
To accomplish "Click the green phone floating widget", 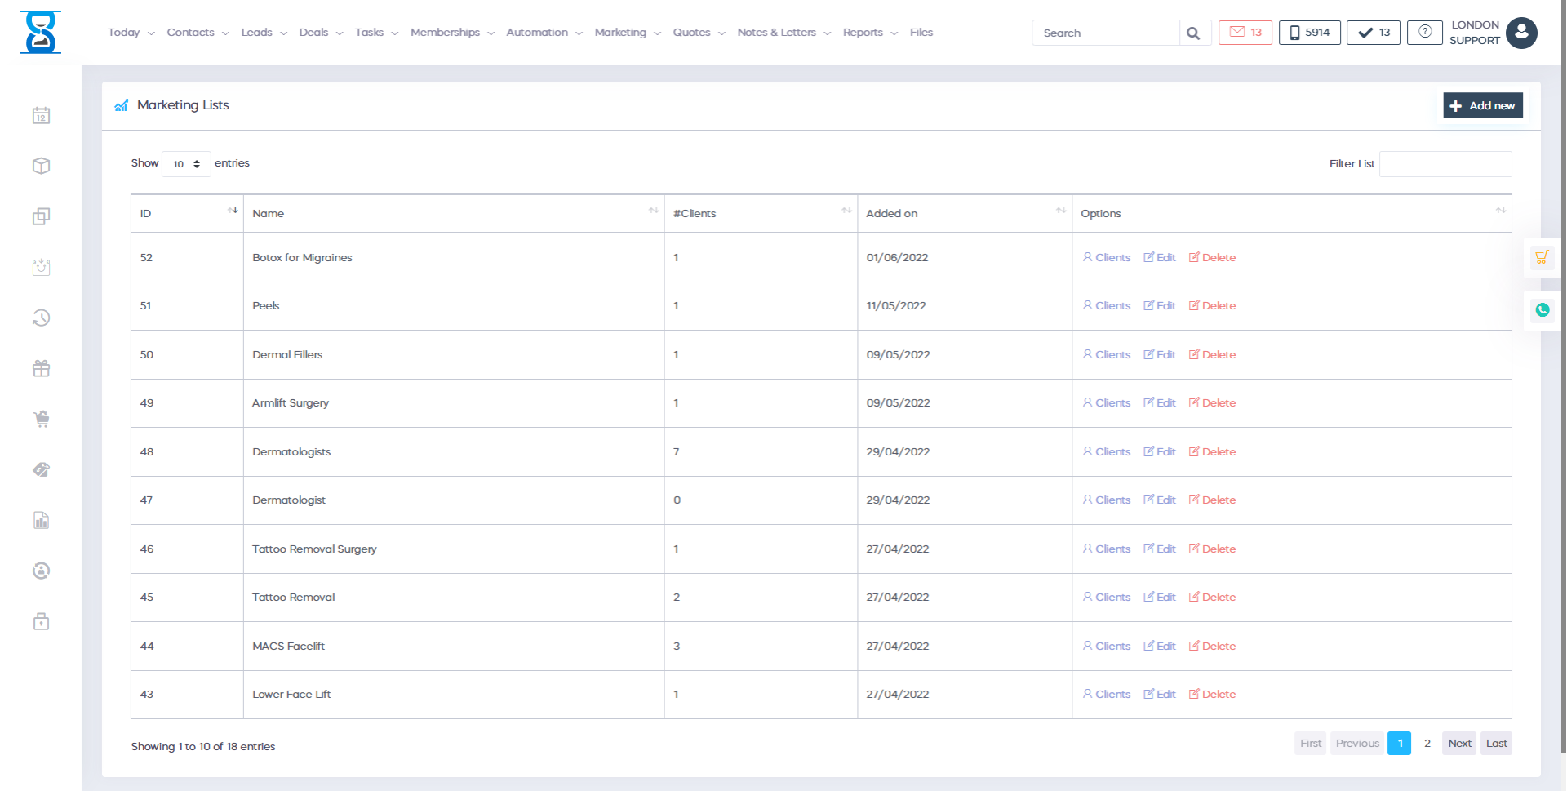I will click(x=1542, y=310).
